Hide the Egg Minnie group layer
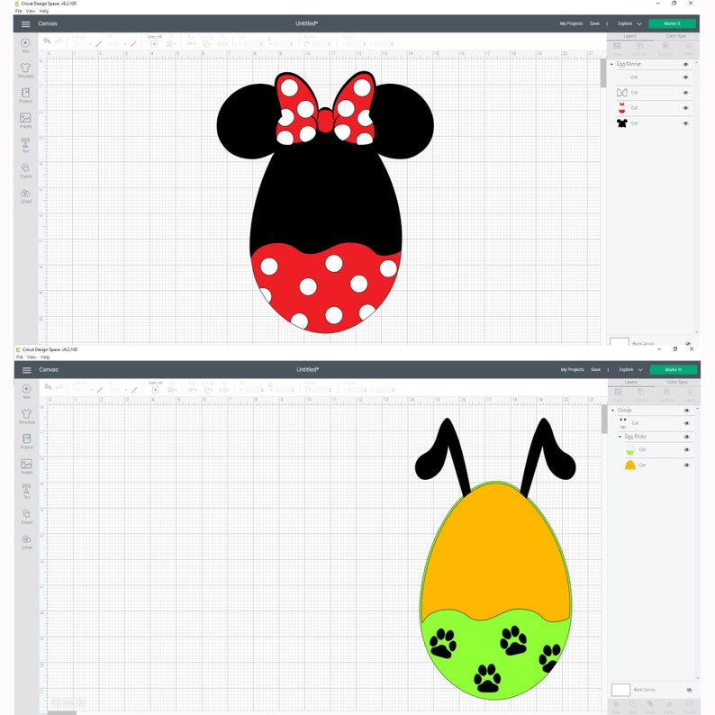The width and height of the screenshot is (715, 715). 685,64
